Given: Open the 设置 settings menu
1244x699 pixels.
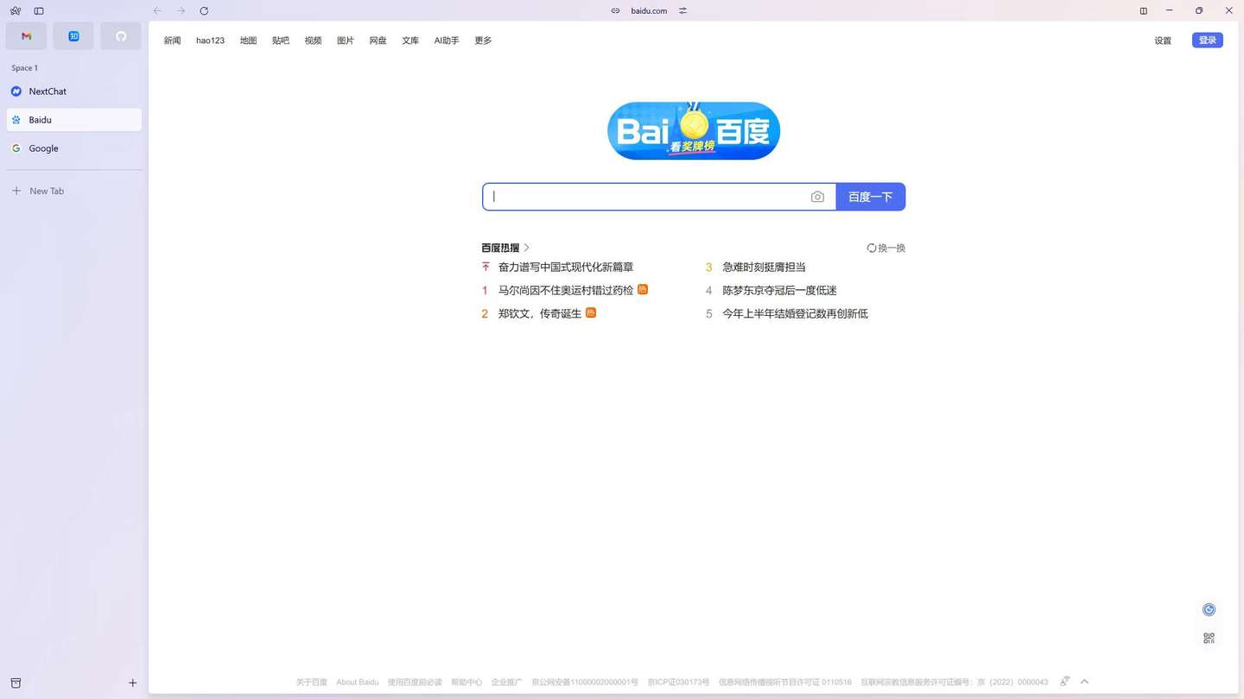Looking at the screenshot, I should click(1163, 41).
